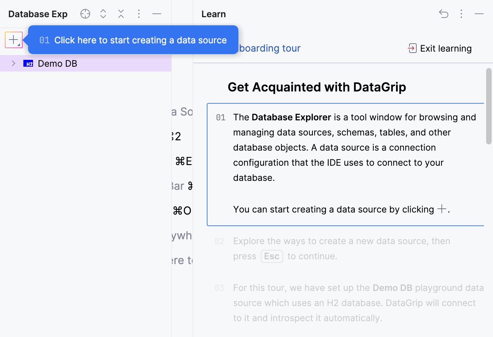
Task: Click step 01 about the Database Explorer
Action: pyautogui.click(x=346, y=164)
